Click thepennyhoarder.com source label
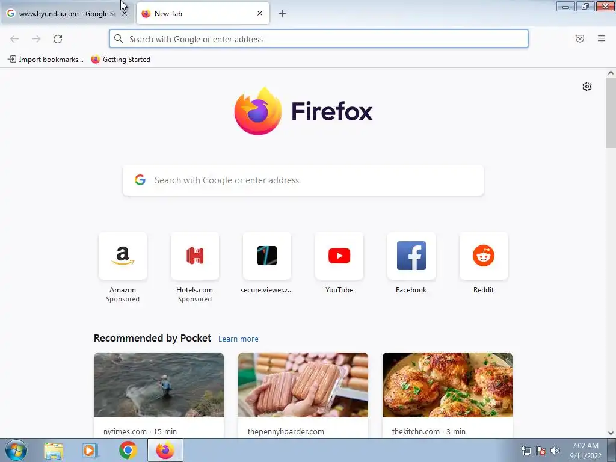The width and height of the screenshot is (616, 462). point(286,431)
